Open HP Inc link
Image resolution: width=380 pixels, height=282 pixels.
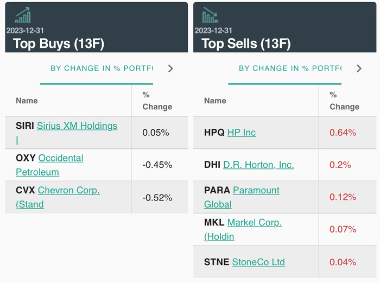[241, 133]
